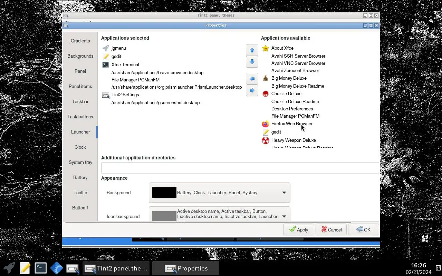Click the Cancel button

point(331,230)
